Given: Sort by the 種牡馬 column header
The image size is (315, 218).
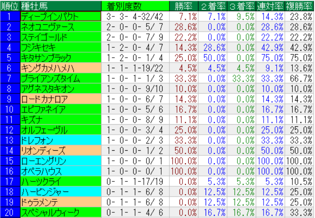Looking at the screenshot, I should point(35,6).
